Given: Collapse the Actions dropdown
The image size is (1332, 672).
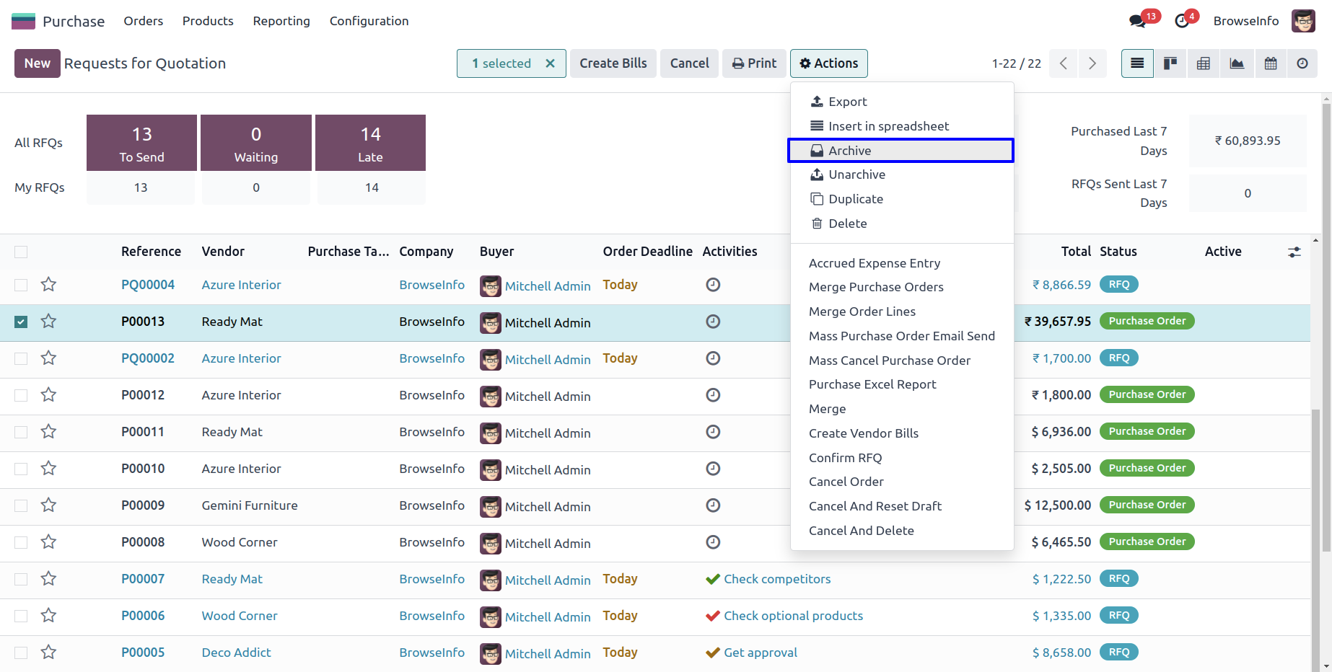Looking at the screenshot, I should pyautogui.click(x=828, y=63).
